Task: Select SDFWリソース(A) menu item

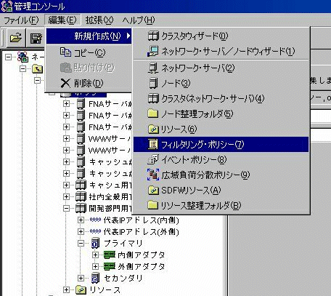Action: point(221,190)
